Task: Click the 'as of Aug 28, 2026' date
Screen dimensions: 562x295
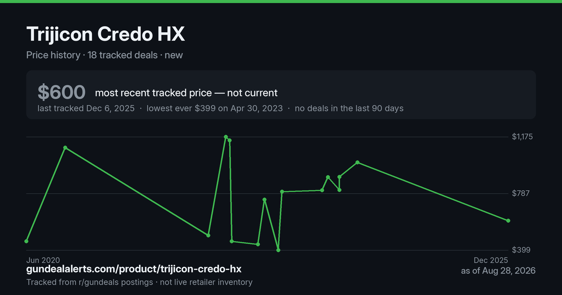Action: click(498, 271)
